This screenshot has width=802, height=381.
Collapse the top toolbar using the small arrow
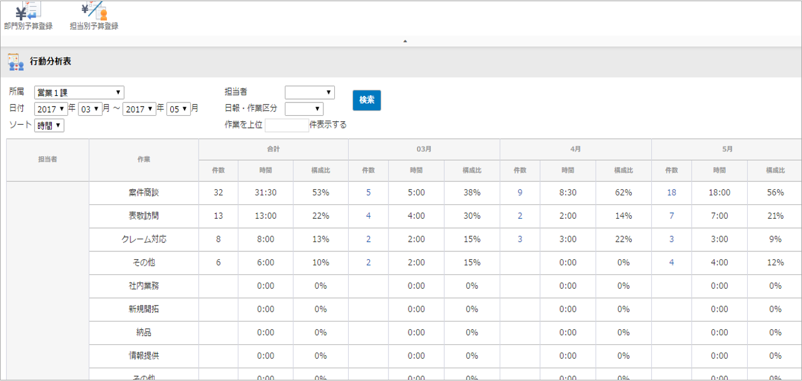405,42
